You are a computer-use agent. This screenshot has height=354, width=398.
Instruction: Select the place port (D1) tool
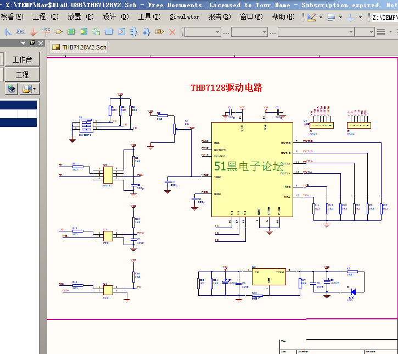(x=159, y=32)
